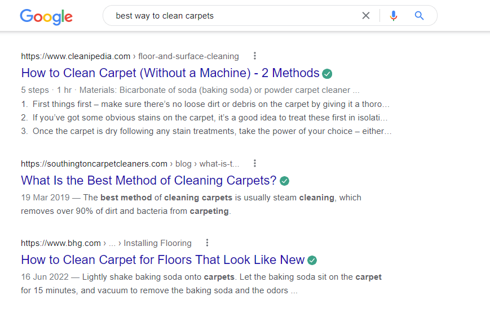Click the Google logo
This screenshot has width=490, height=309.
coord(46,17)
